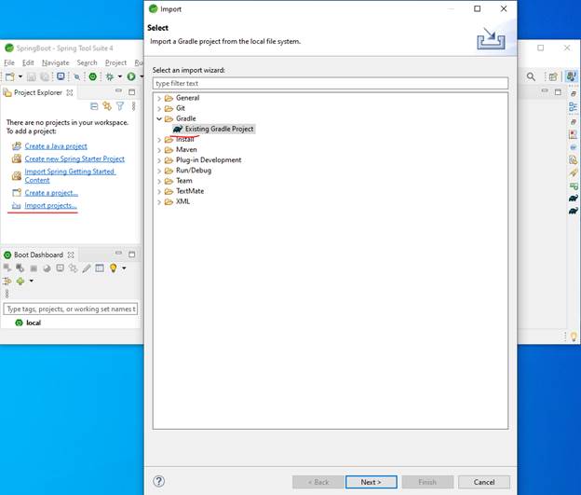Click the properties table icon in Boot Dashboard
The image size is (581, 495).
click(x=100, y=268)
